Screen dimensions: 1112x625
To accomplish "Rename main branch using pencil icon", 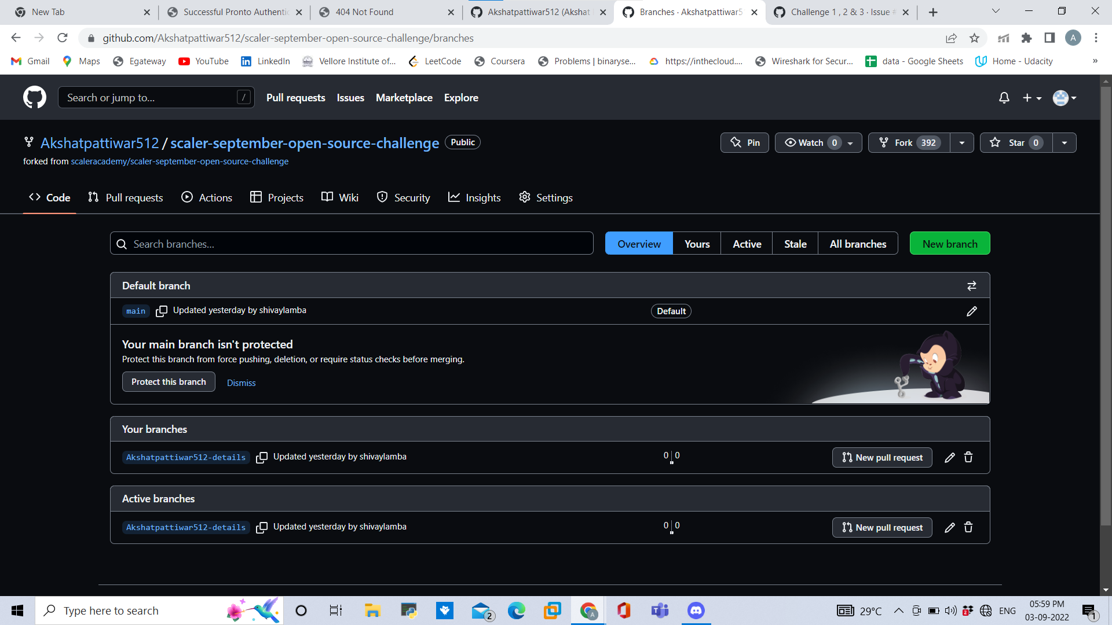I will [972, 311].
